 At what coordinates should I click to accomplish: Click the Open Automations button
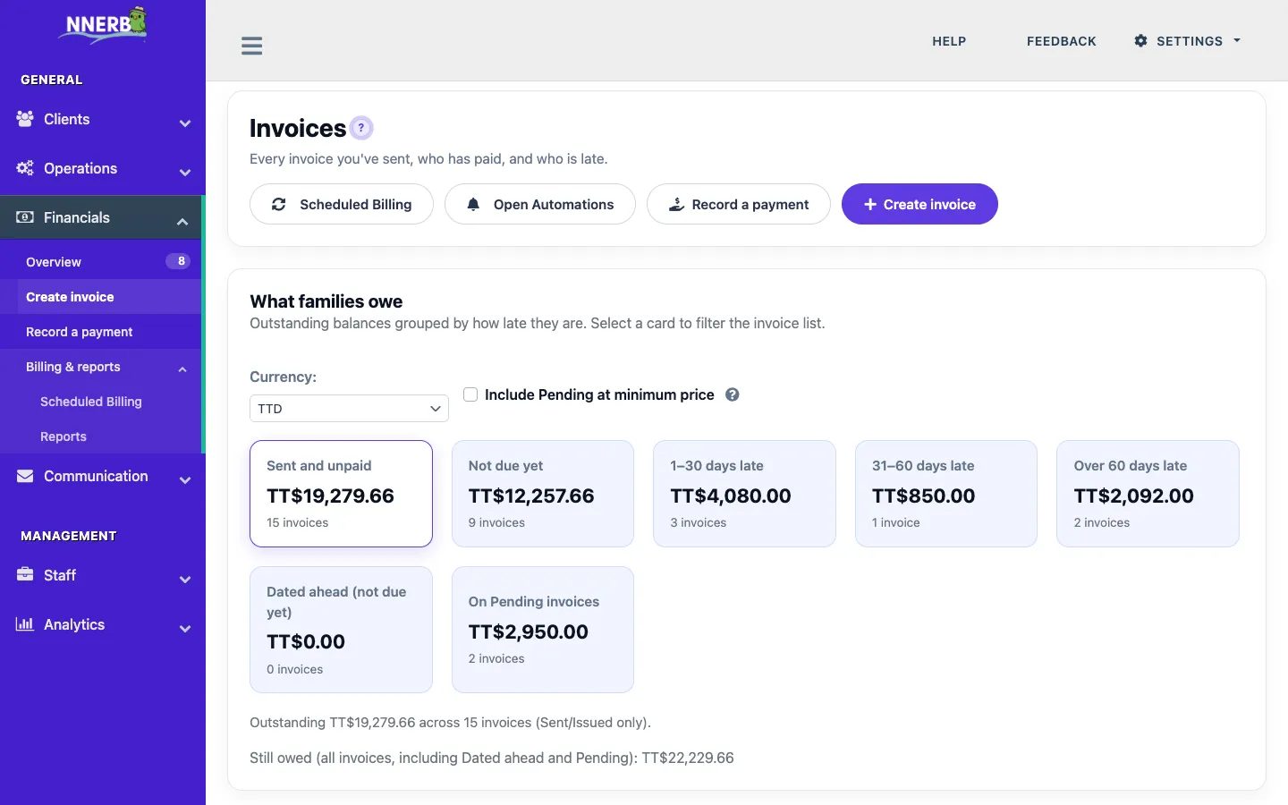(x=540, y=204)
